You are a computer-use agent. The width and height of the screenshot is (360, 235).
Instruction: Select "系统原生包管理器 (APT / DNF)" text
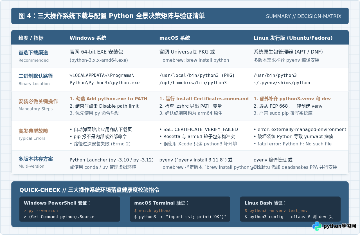(x=288, y=52)
